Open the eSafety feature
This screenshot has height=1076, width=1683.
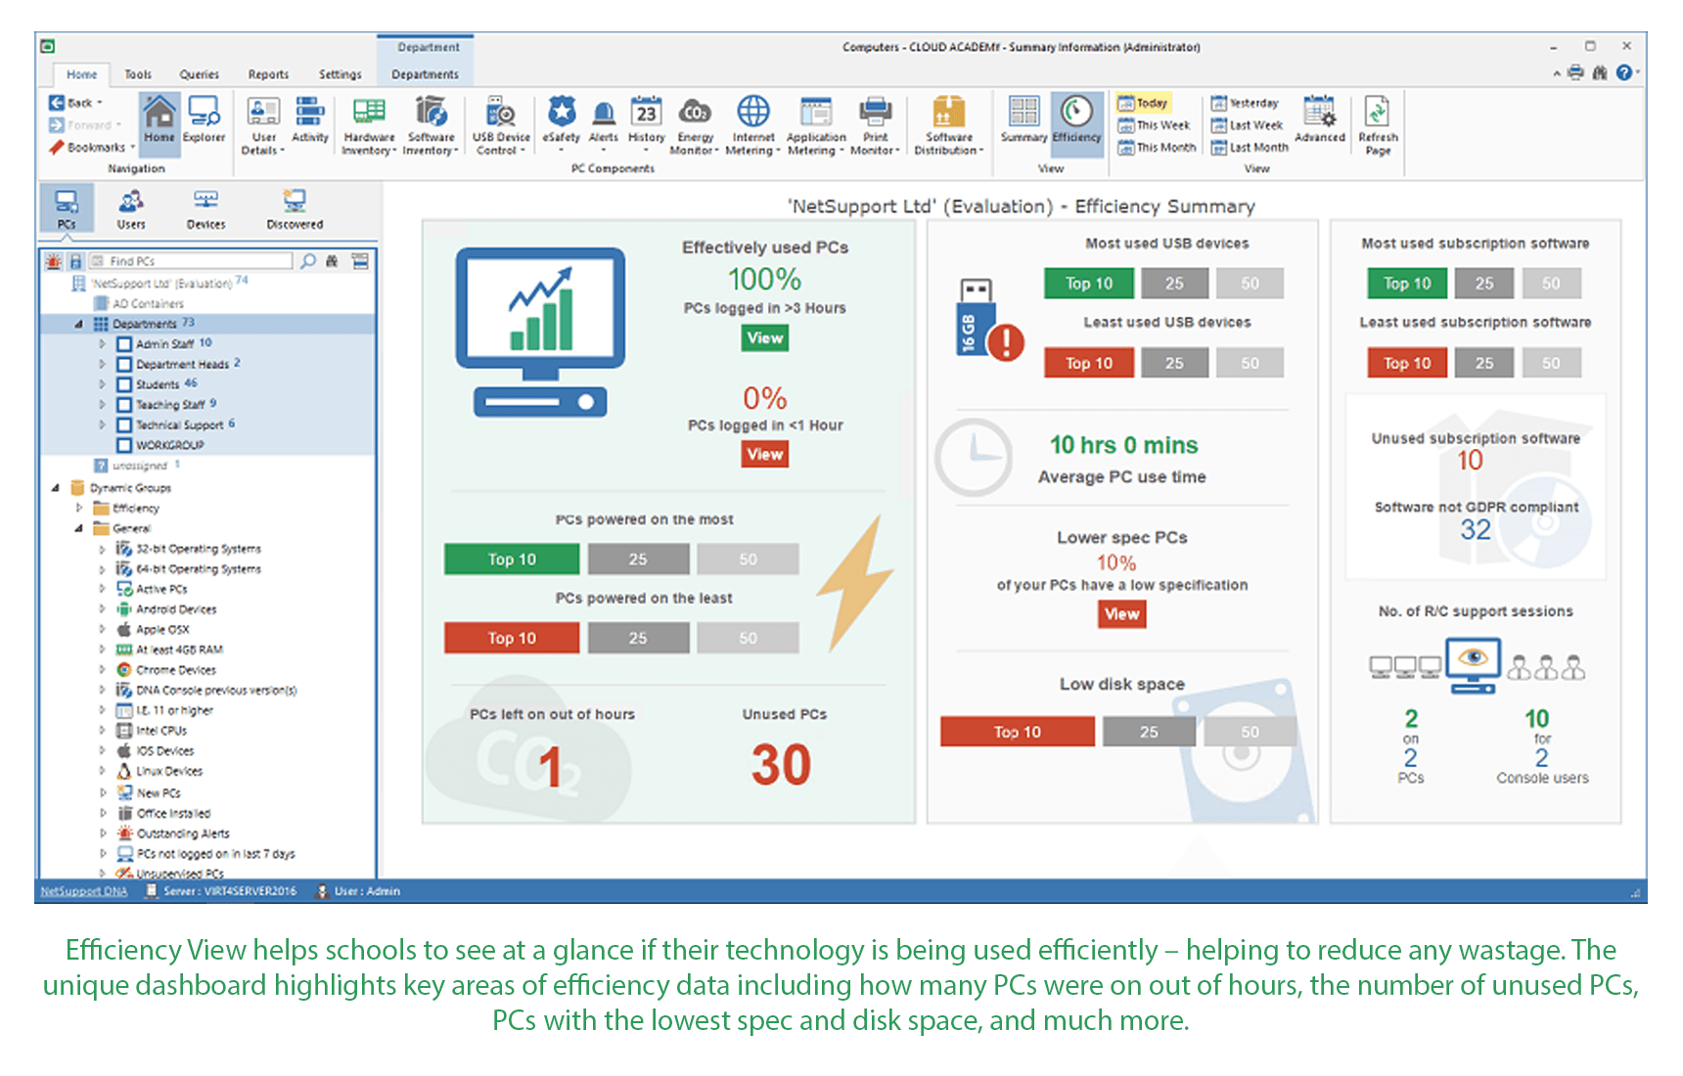coord(561,124)
